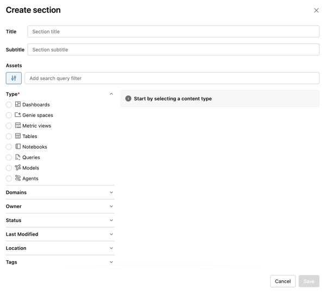Click the Queries file icon
This screenshot has width=326, height=296.
18,157
